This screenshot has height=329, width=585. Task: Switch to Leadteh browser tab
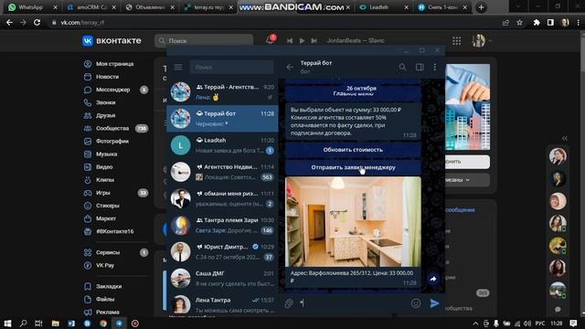(383, 7)
